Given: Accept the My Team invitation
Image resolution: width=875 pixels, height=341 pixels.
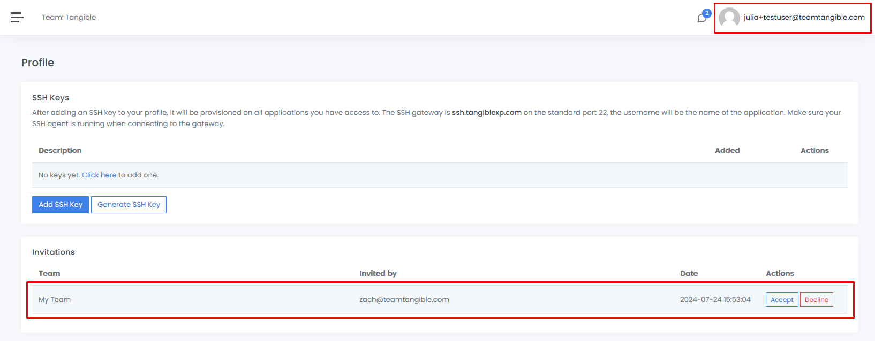Looking at the screenshot, I should [x=782, y=300].
